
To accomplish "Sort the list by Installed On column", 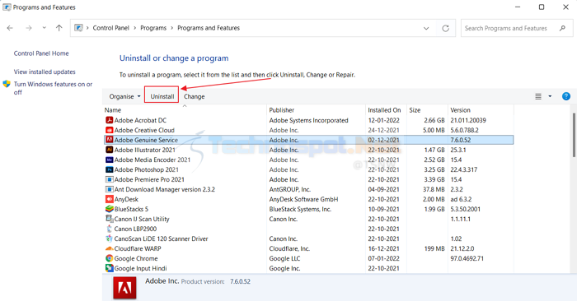I will pyautogui.click(x=386, y=109).
